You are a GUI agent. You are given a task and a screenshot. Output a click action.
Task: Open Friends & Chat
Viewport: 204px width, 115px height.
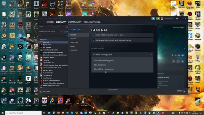click(x=181, y=91)
